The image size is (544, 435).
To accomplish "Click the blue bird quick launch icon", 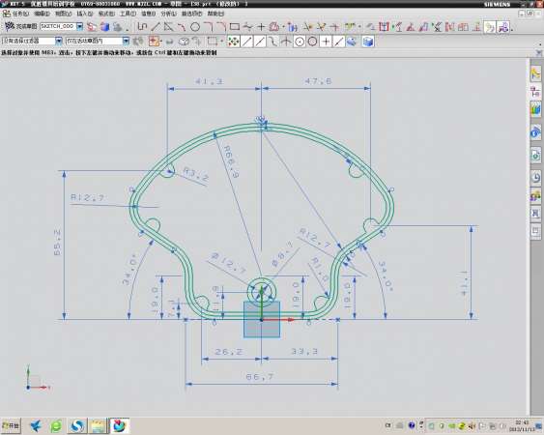I will 36,425.
